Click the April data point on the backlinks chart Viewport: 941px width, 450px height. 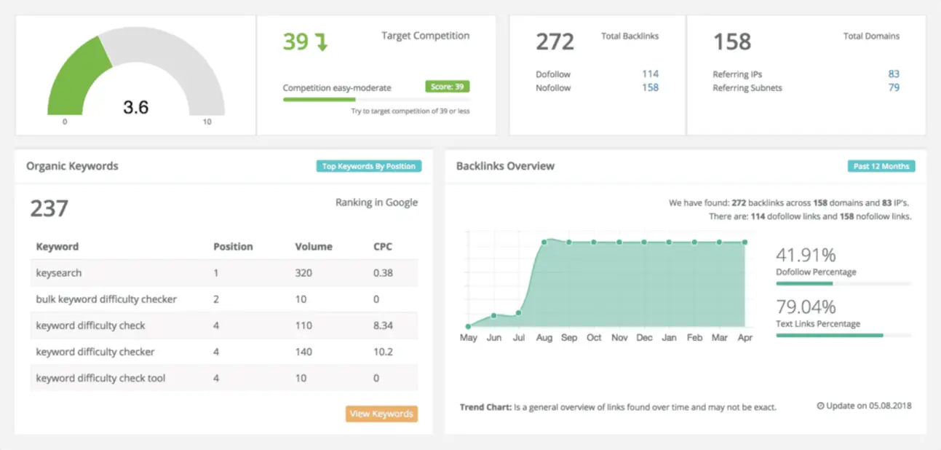744,243
